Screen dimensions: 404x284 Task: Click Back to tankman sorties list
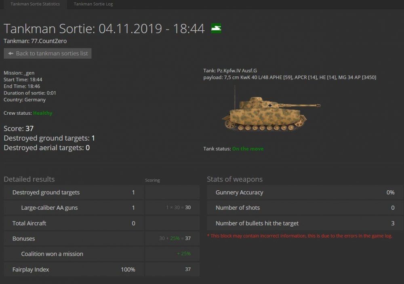[48, 53]
